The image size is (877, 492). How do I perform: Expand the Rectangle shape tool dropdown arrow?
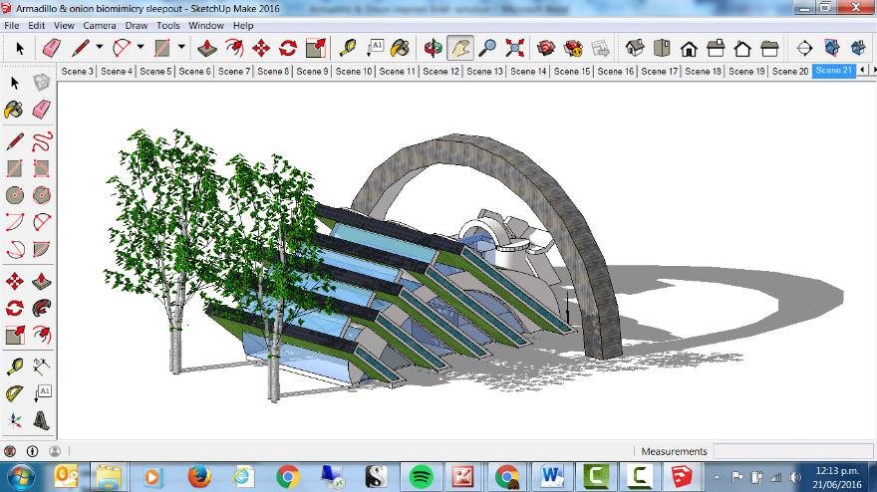point(181,48)
